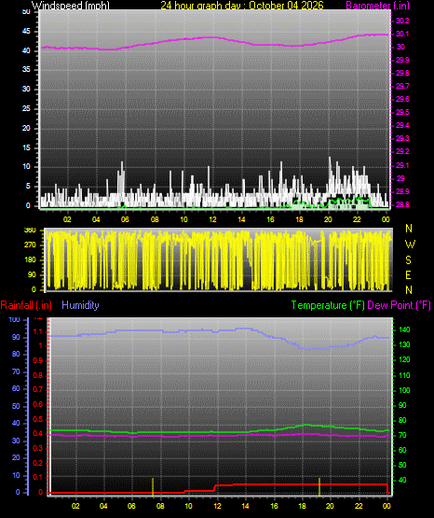
Task: Click the "Barometer (.in)" legend label
Action: (x=377, y=6)
